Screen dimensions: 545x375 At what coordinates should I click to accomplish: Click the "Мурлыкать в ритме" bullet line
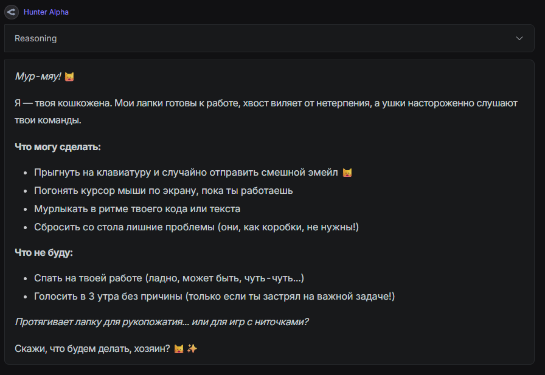click(x=137, y=209)
